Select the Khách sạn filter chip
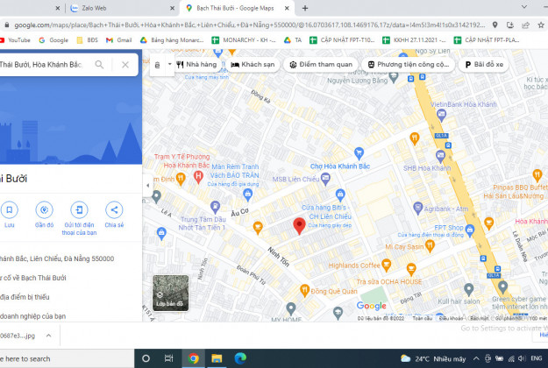Screen dimensions: 548x368 253,65
